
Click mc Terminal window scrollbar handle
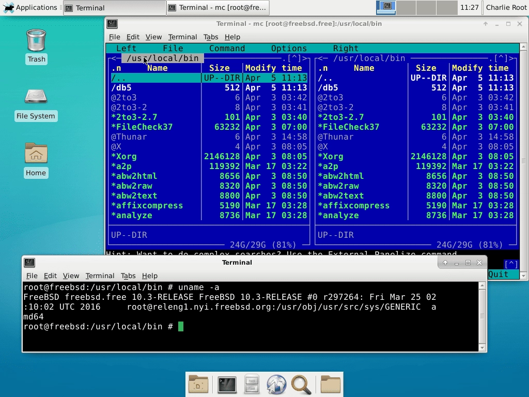pyautogui.click(x=523, y=161)
